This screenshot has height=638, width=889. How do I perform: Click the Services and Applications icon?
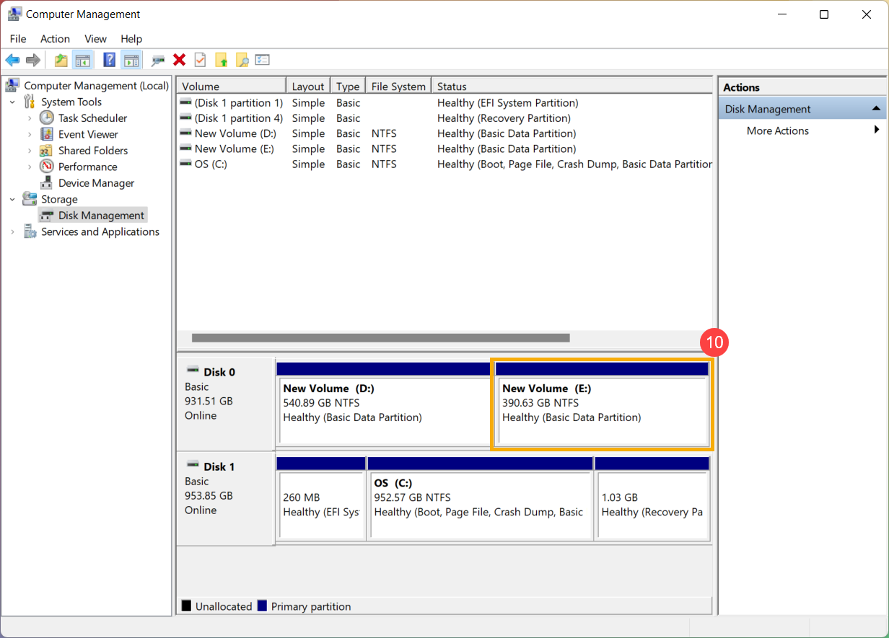pos(30,231)
